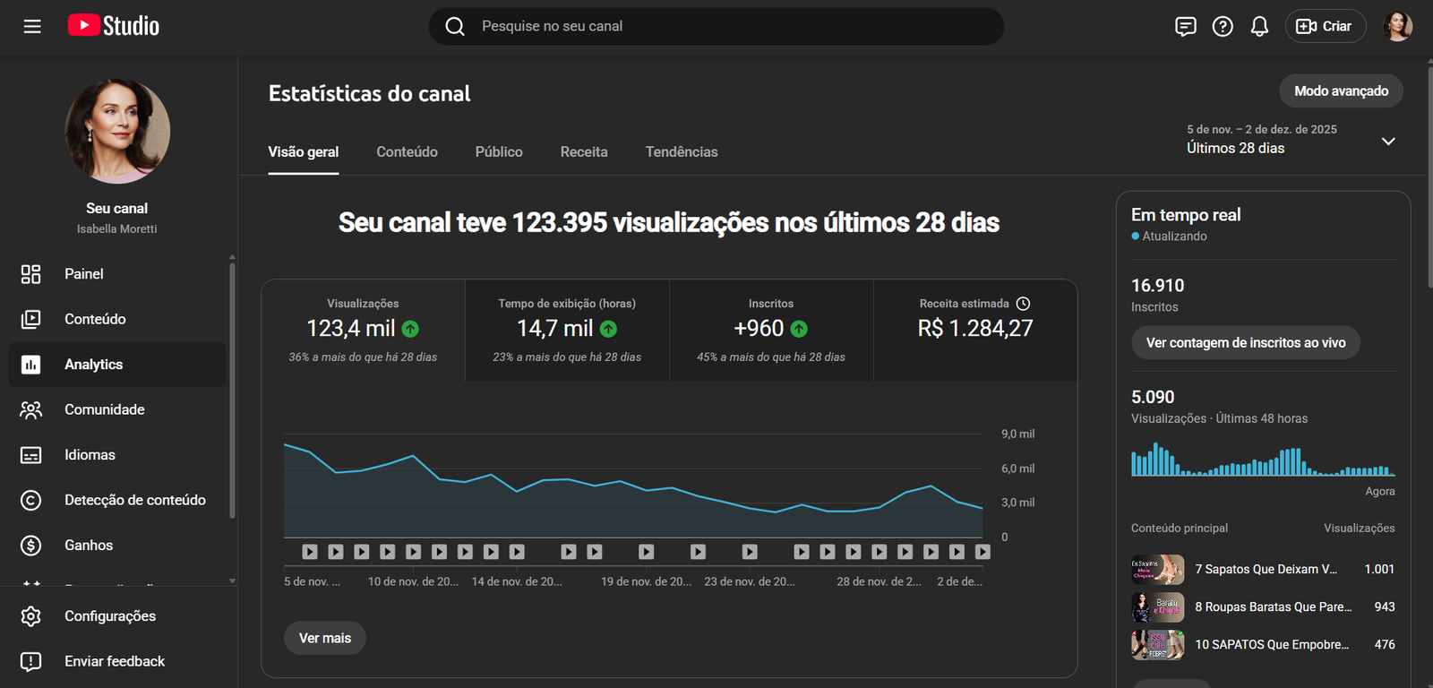Click the clock icon beside Receita estimada
Screen dimensions: 1433x688
point(1024,304)
